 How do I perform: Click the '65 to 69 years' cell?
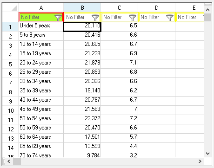coord(41,148)
